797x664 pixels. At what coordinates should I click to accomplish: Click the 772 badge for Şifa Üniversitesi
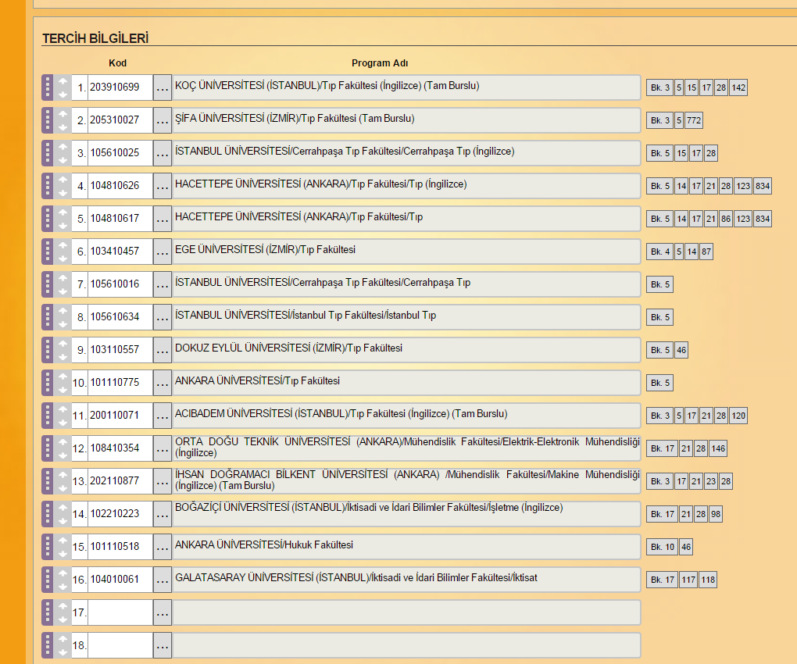click(695, 120)
